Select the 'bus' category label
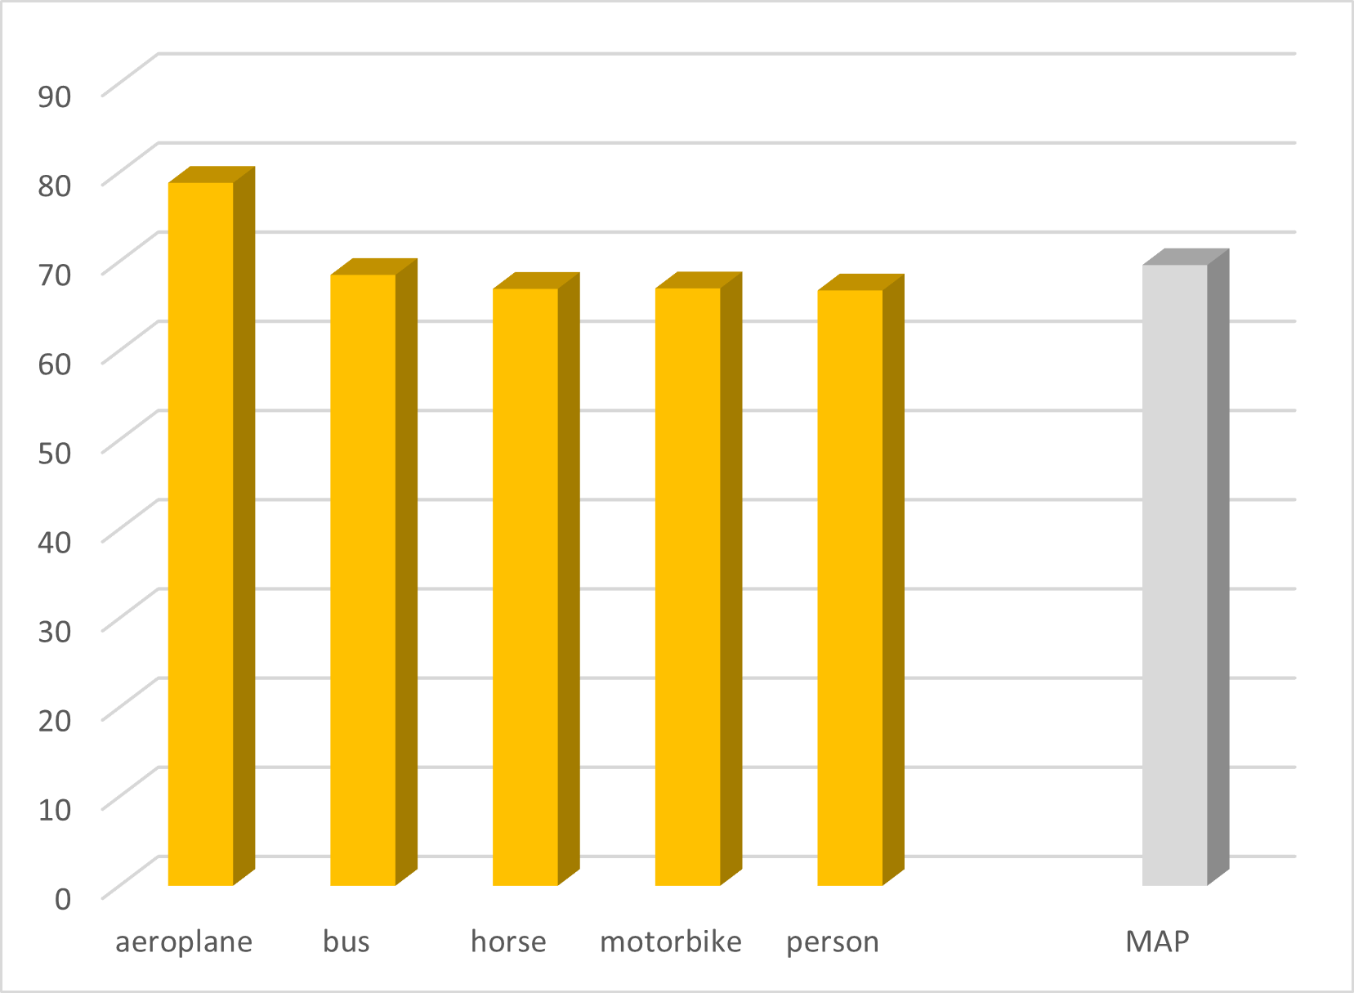Screen dimensions: 1354x993 [x=346, y=942]
